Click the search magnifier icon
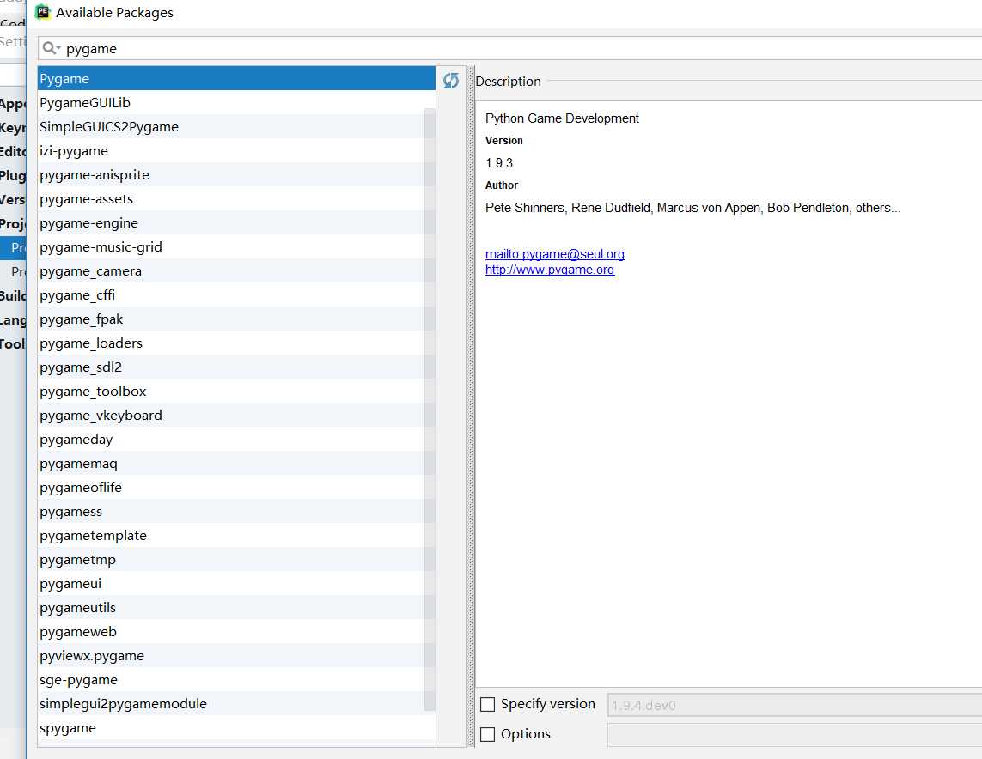 (x=50, y=48)
